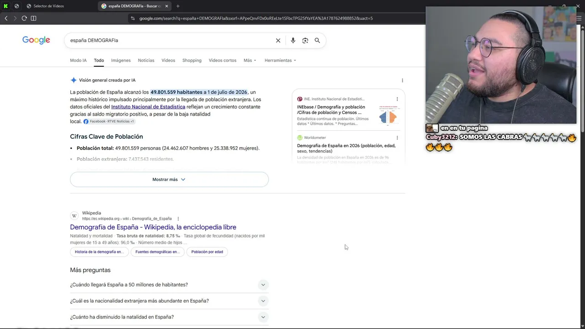Open the INEbase Demografía y población source card

pos(331,110)
